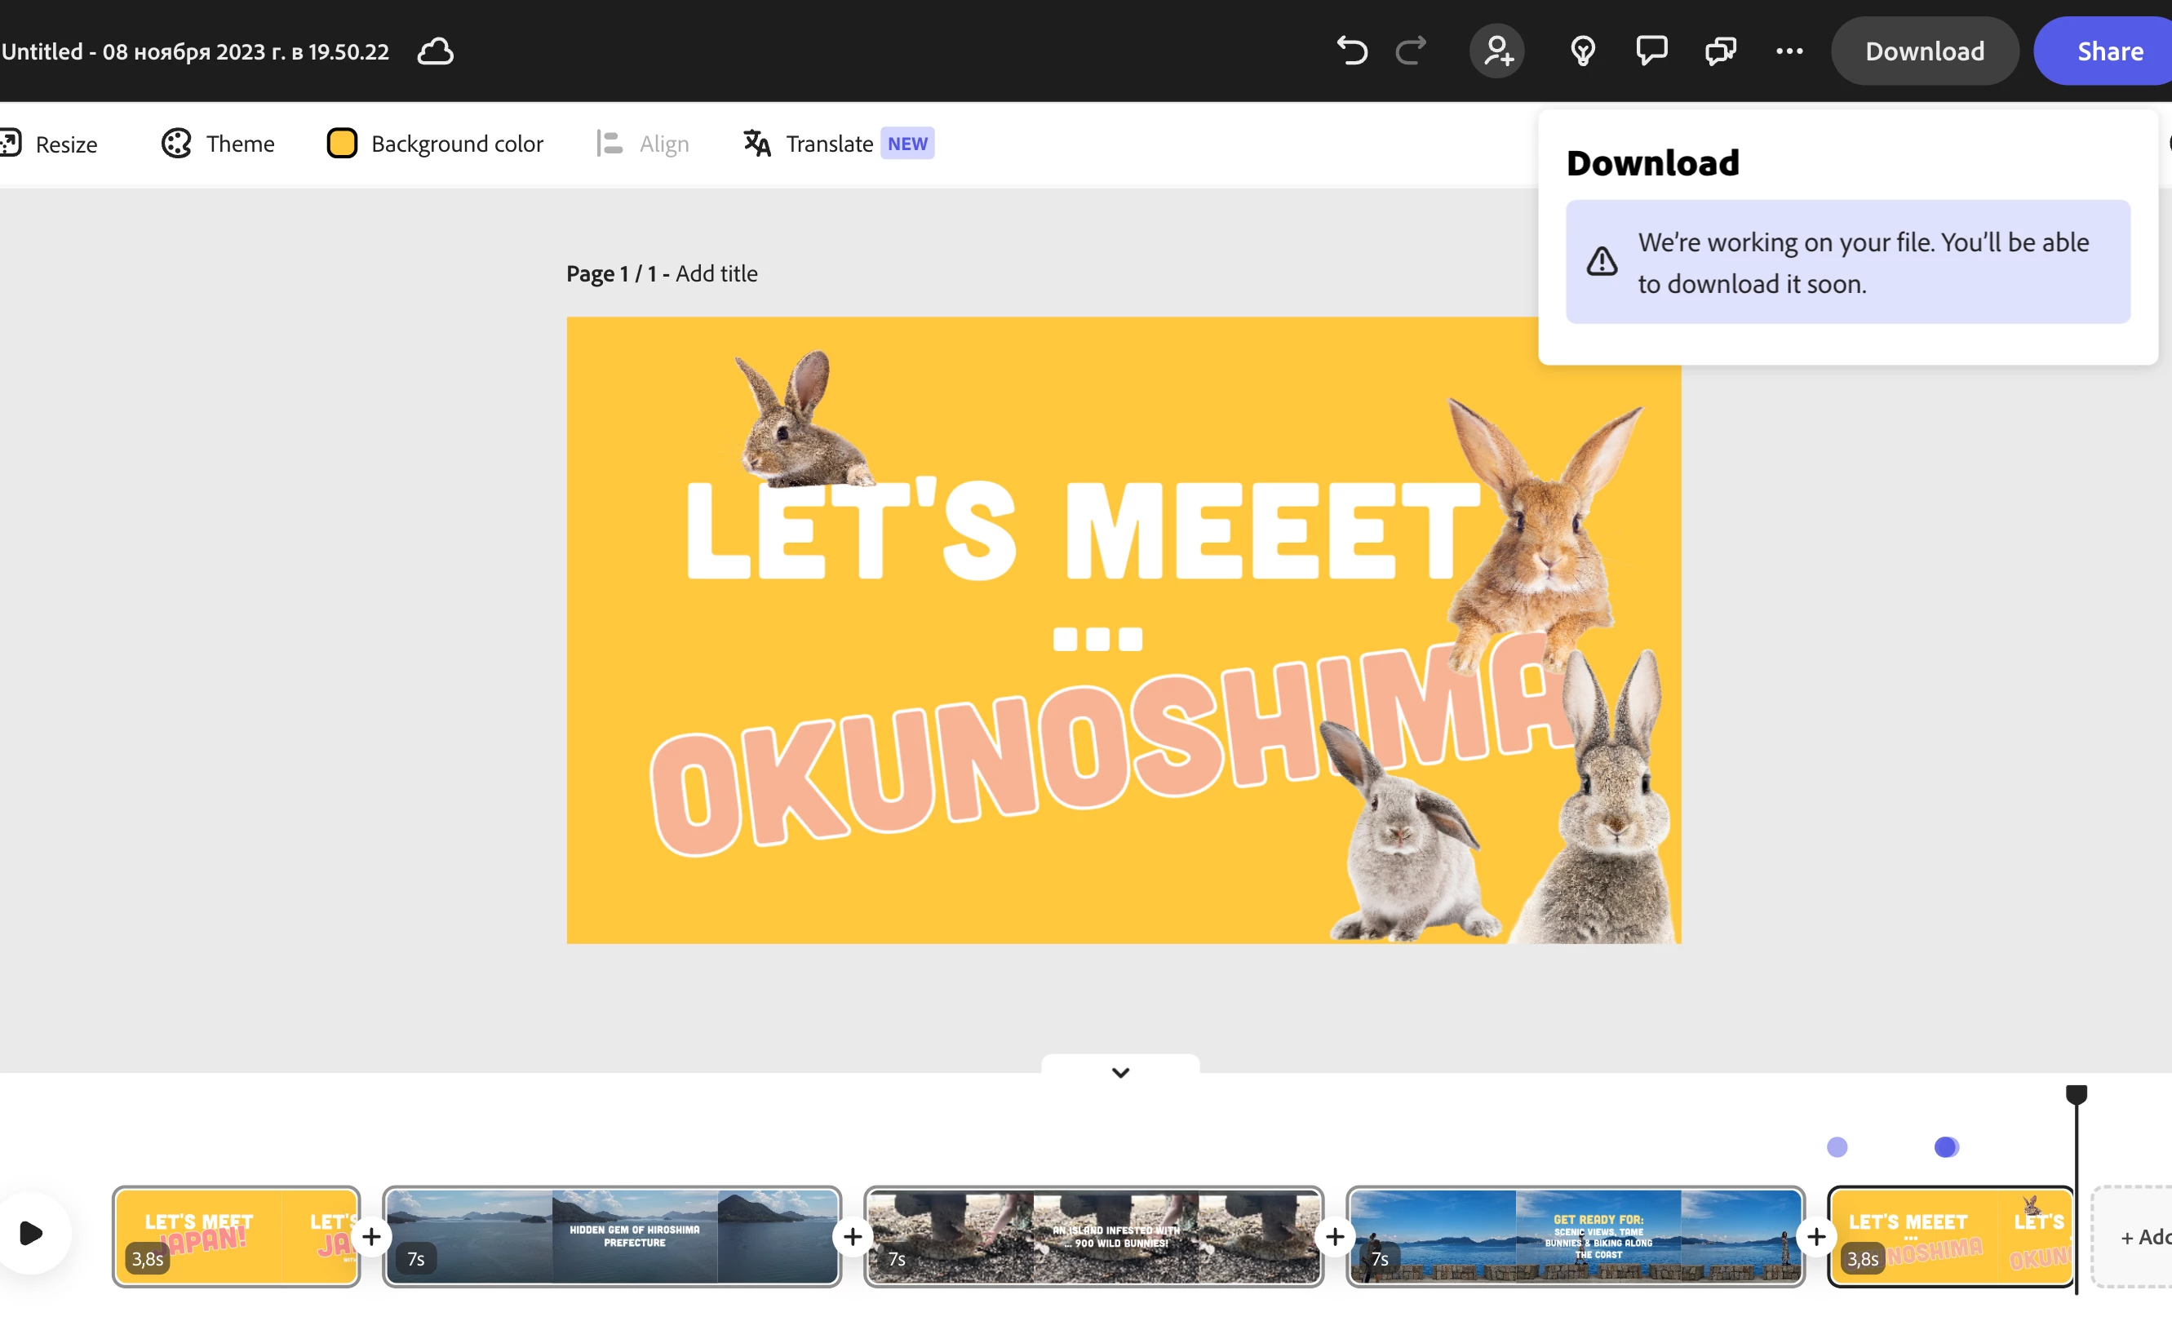The width and height of the screenshot is (2172, 1330).
Task: Click the Download button
Action: 1924,51
